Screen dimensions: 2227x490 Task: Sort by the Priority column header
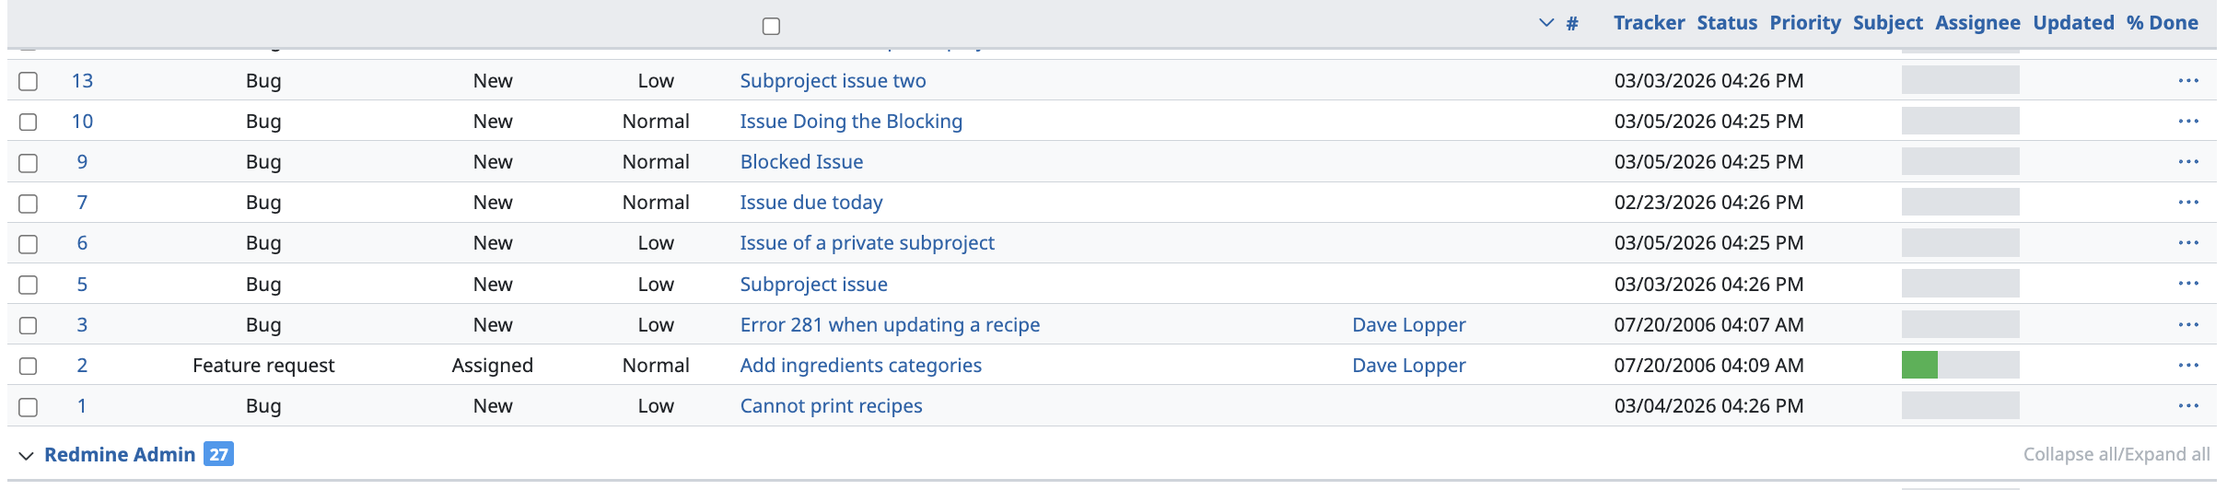(x=1804, y=23)
